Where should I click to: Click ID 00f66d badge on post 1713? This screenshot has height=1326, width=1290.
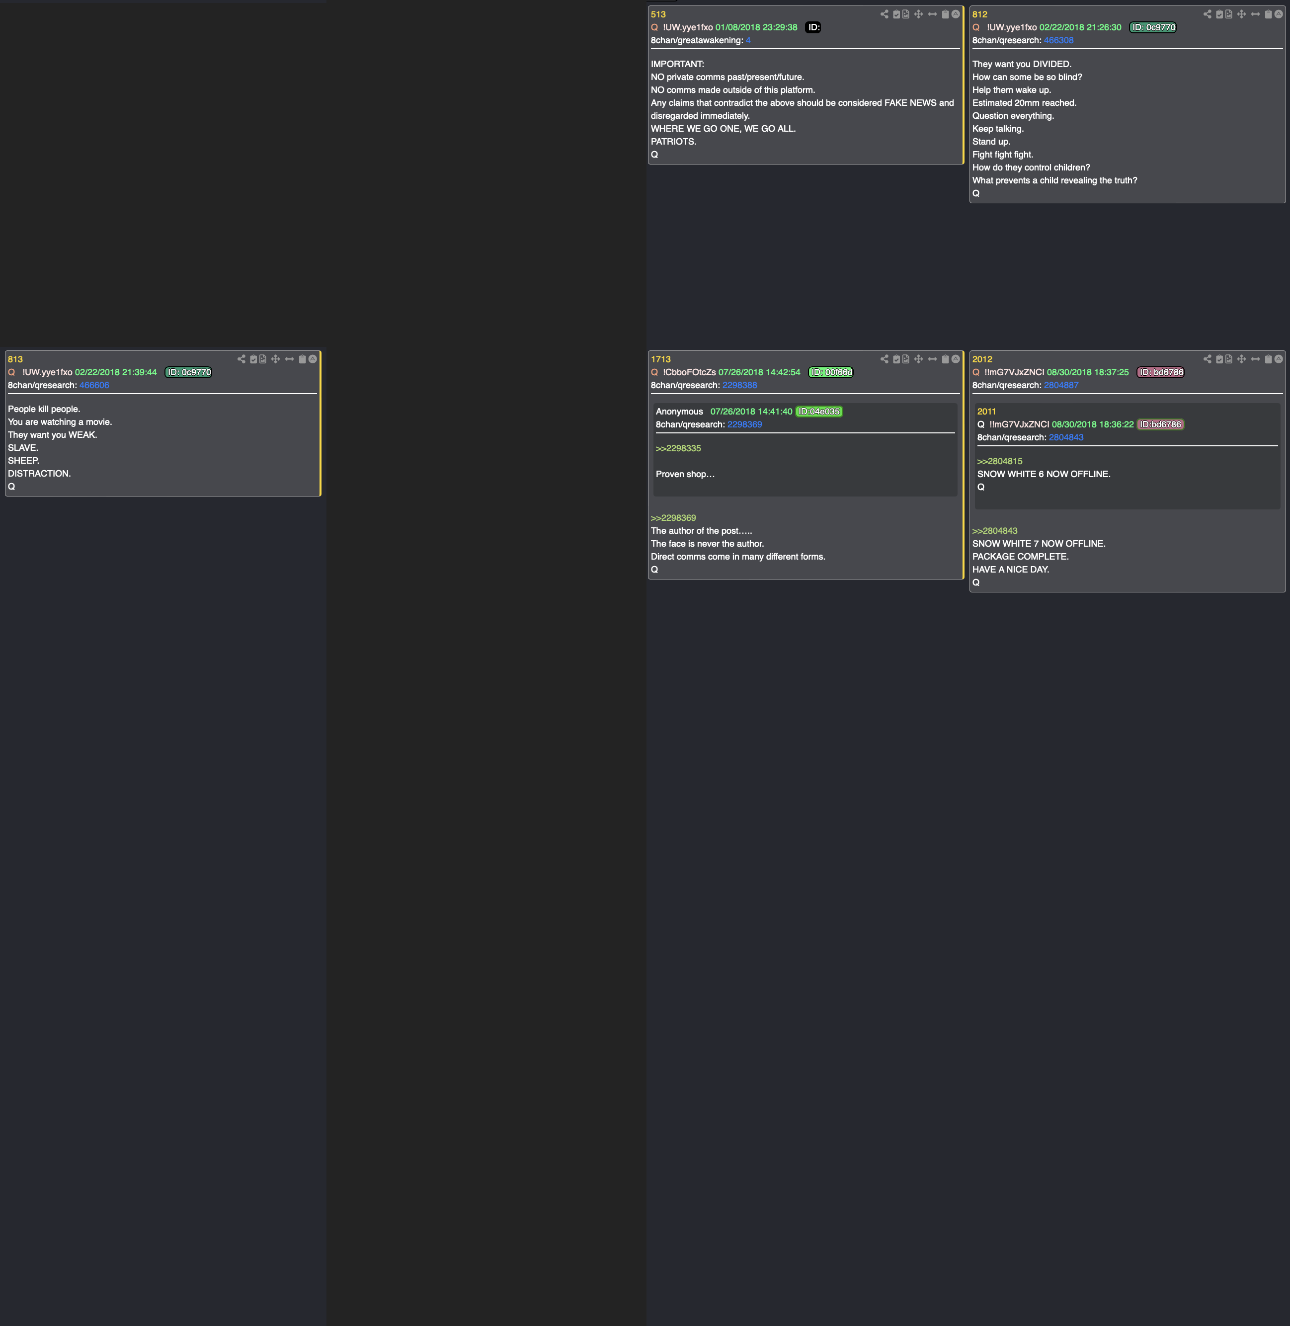pyautogui.click(x=831, y=373)
